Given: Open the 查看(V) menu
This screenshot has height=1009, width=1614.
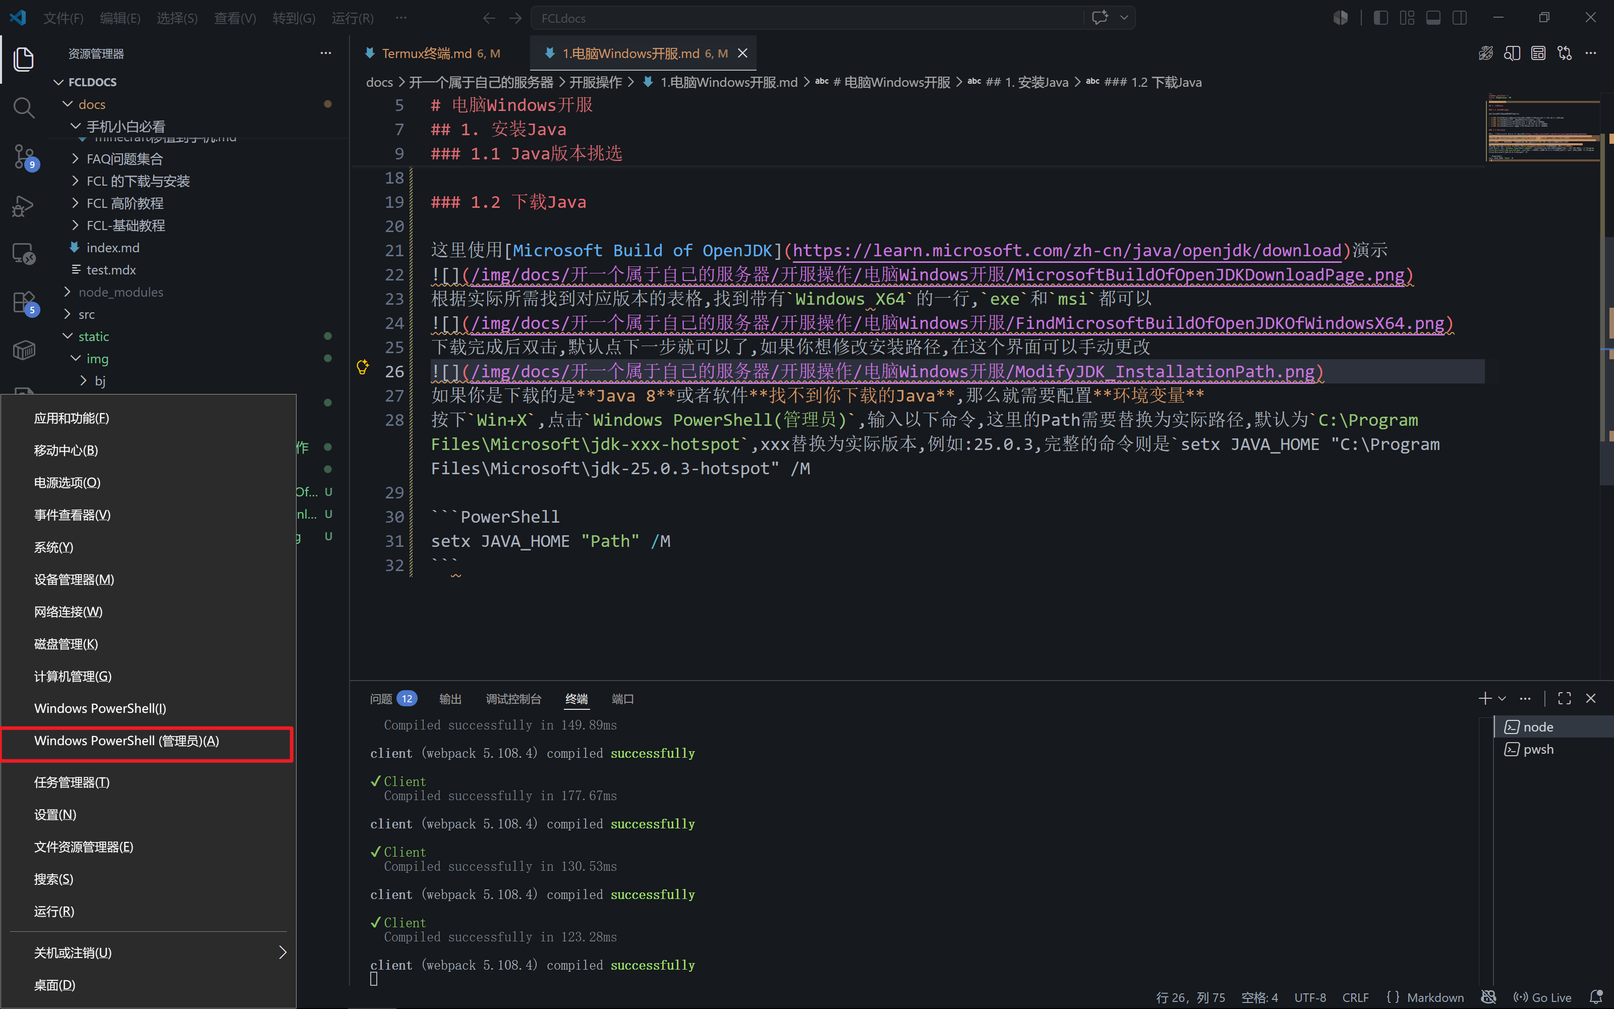Looking at the screenshot, I should 235,18.
